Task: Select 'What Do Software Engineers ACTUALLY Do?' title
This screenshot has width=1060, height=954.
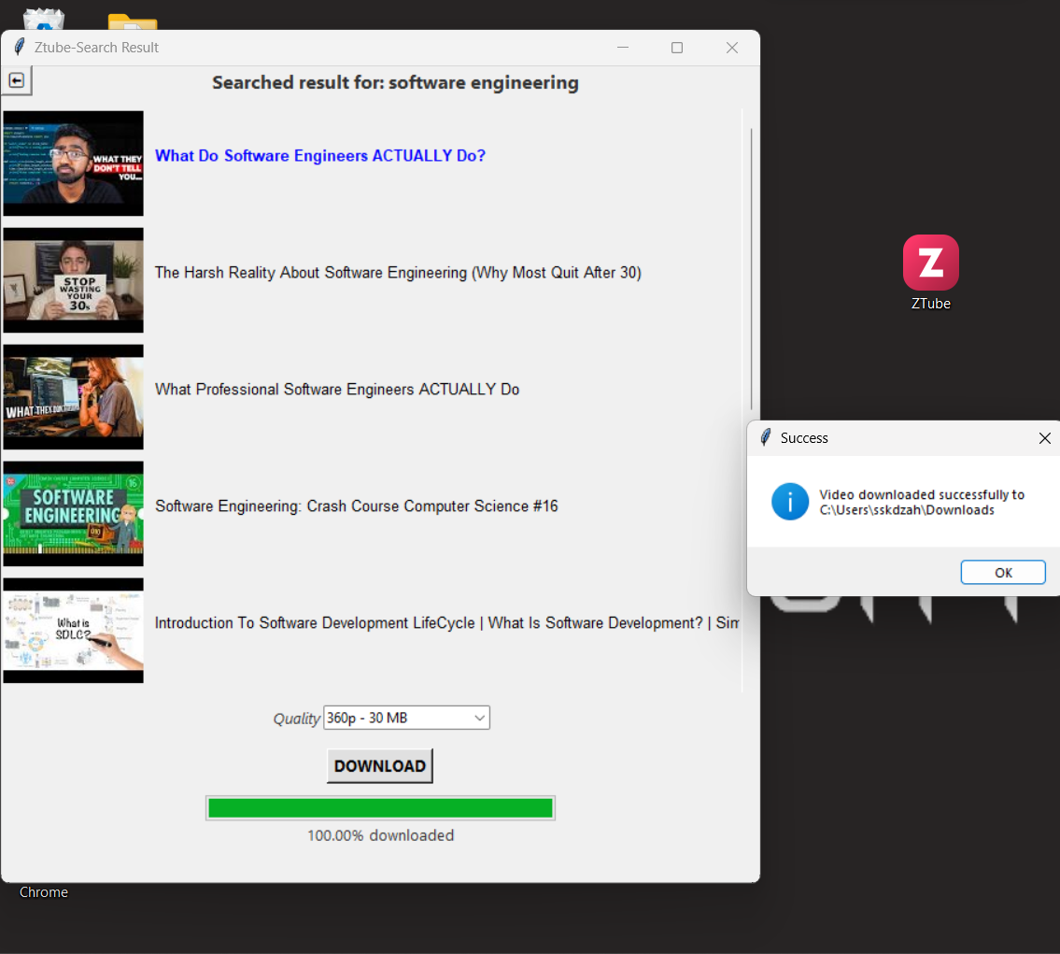Action: 320,156
